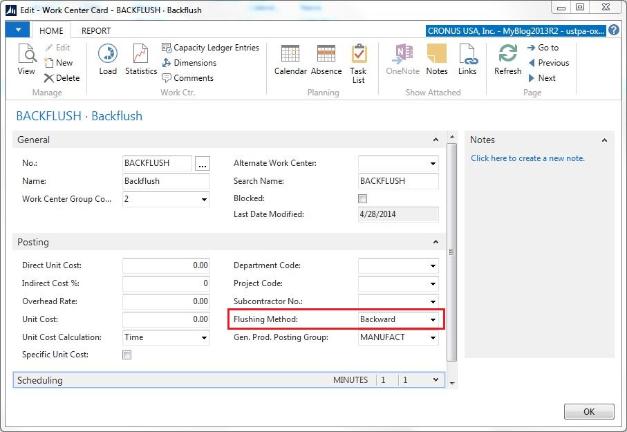Click the OK button
This screenshot has height=432, width=627.
click(x=589, y=411)
